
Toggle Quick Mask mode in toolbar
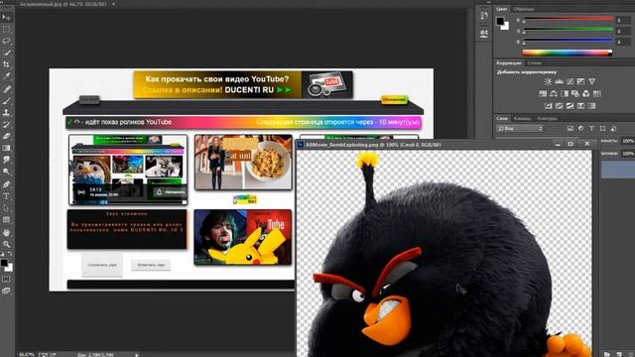click(x=6, y=279)
